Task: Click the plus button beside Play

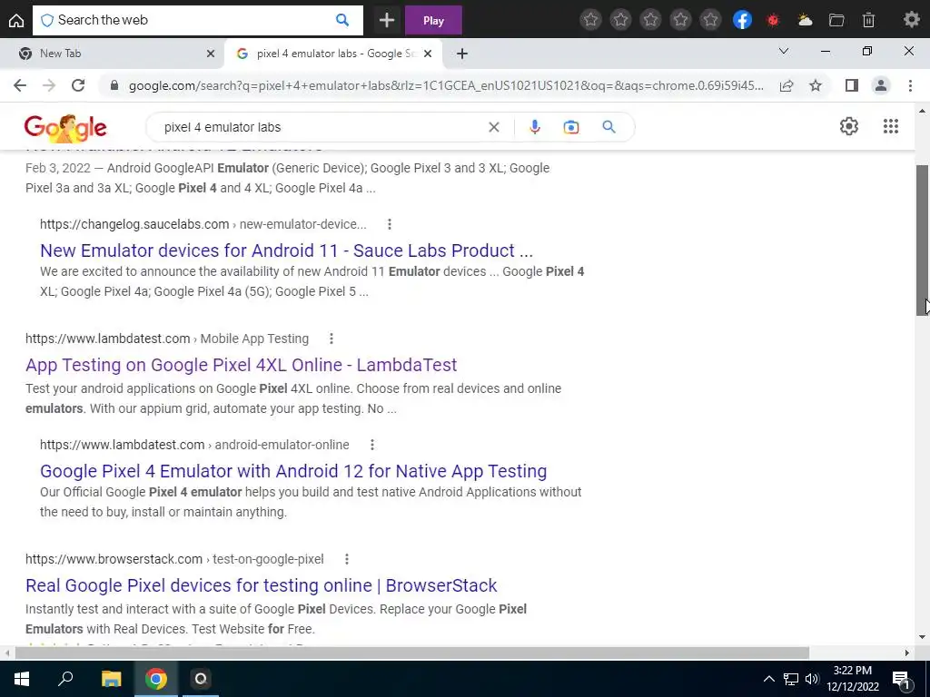Action: (387, 20)
